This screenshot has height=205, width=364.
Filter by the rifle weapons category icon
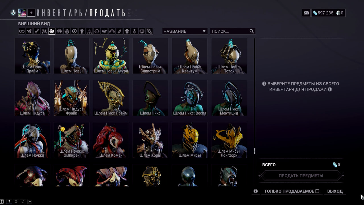(37, 31)
